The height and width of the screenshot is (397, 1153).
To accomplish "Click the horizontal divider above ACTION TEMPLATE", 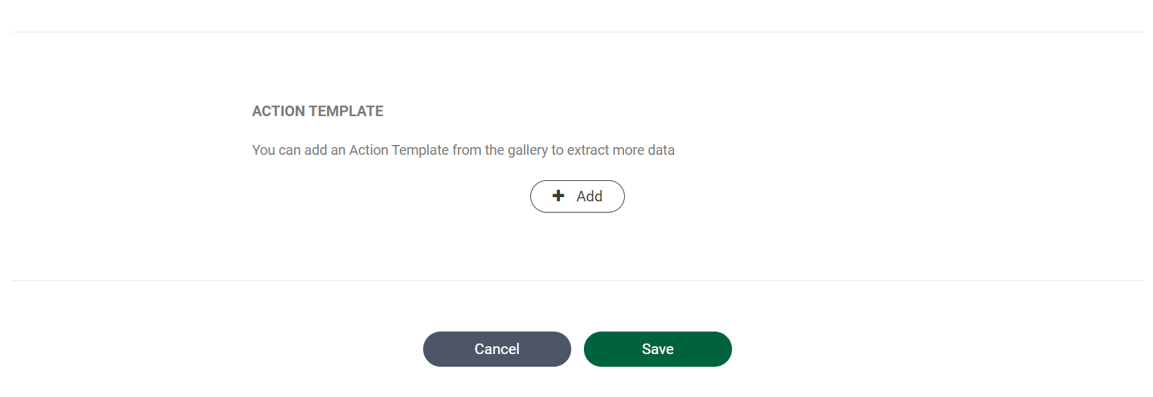I will pos(577,32).
